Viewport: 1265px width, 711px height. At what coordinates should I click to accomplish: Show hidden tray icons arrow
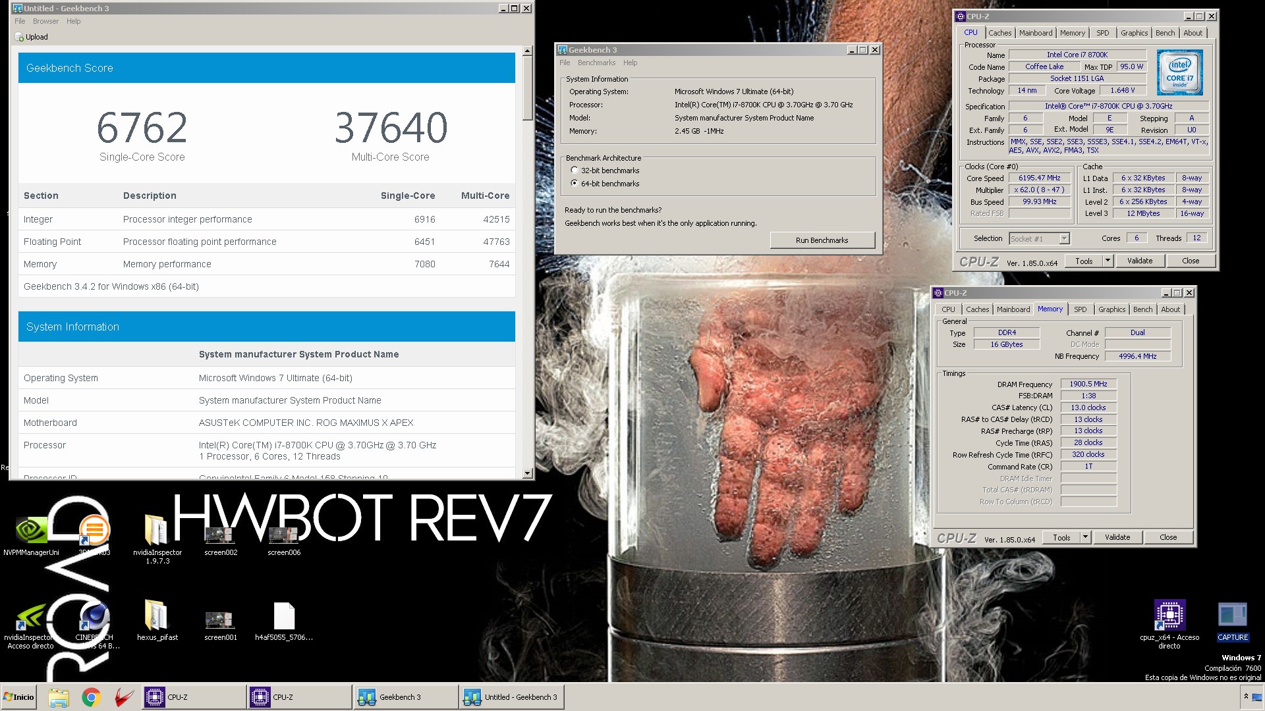pos(1246,697)
